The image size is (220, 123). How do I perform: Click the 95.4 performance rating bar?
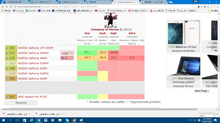[x=67, y=58]
